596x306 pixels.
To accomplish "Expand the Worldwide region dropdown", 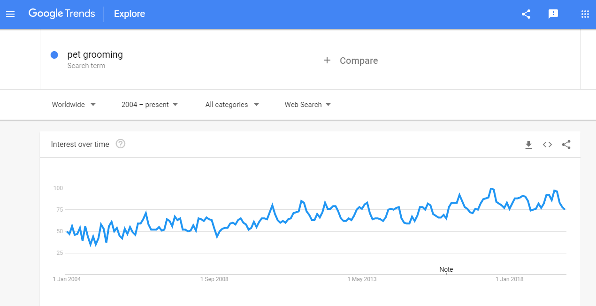I will tap(74, 105).
